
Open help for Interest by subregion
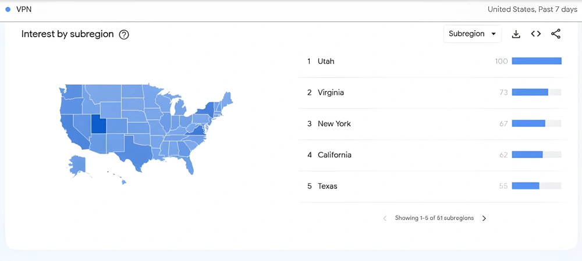tap(123, 34)
